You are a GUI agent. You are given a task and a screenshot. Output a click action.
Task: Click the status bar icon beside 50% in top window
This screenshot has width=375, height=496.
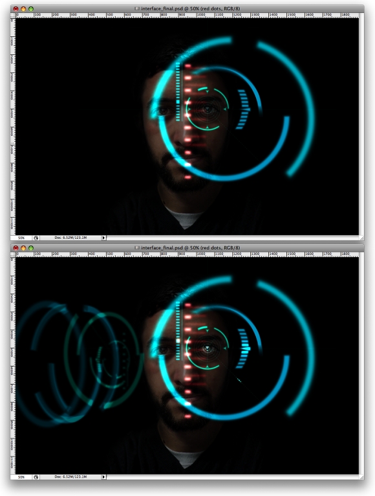pyautogui.click(x=36, y=238)
